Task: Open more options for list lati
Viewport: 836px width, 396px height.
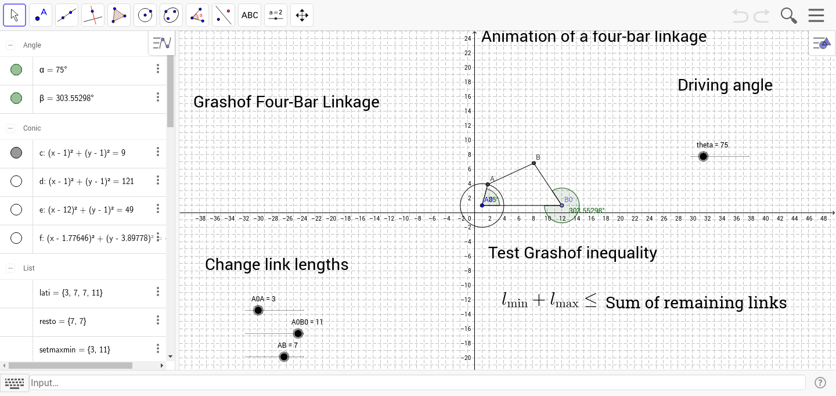Action: click(x=157, y=292)
